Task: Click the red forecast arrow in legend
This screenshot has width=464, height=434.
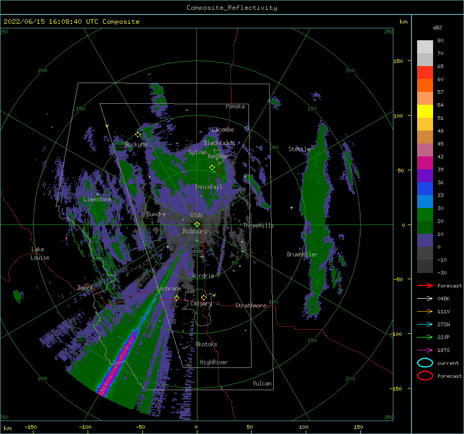Action: [425, 285]
